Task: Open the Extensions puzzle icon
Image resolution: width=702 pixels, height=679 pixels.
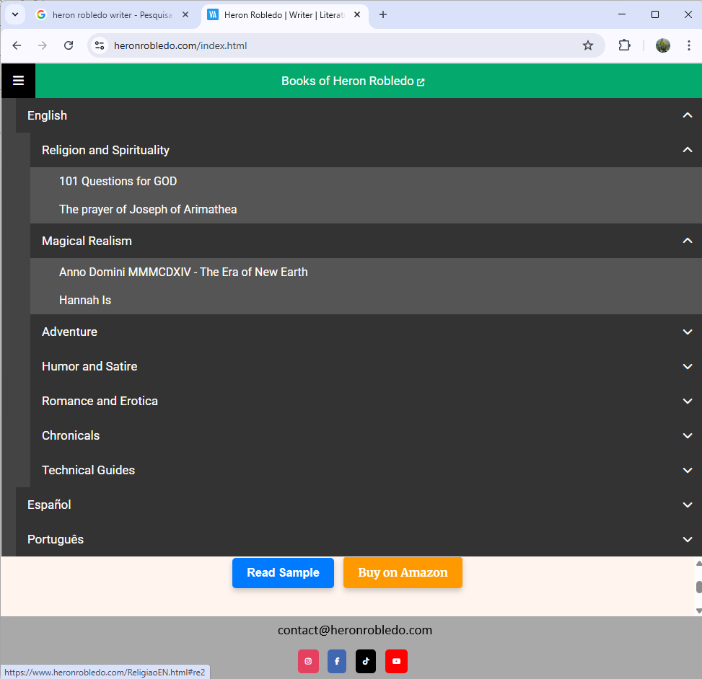Action: click(x=624, y=45)
